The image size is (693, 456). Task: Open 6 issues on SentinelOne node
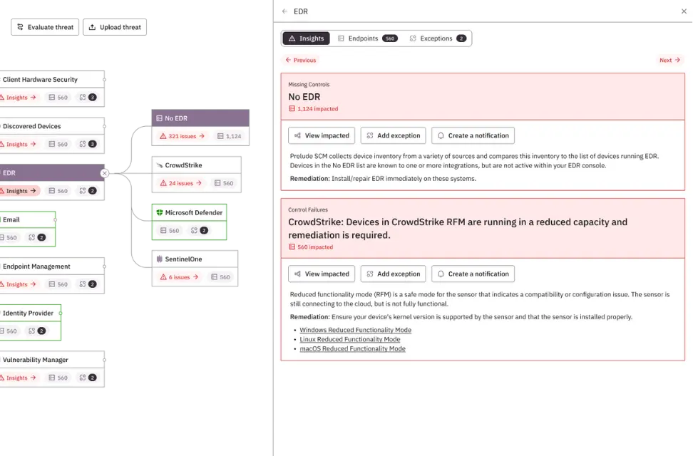[179, 277]
